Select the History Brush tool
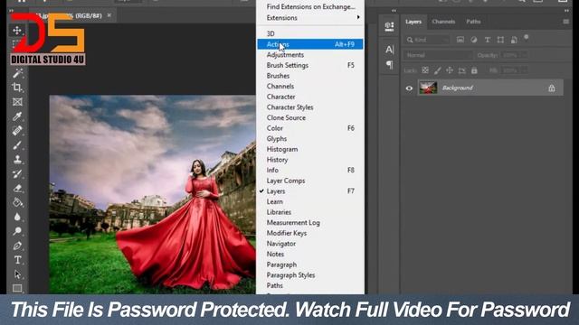 pyautogui.click(x=17, y=174)
